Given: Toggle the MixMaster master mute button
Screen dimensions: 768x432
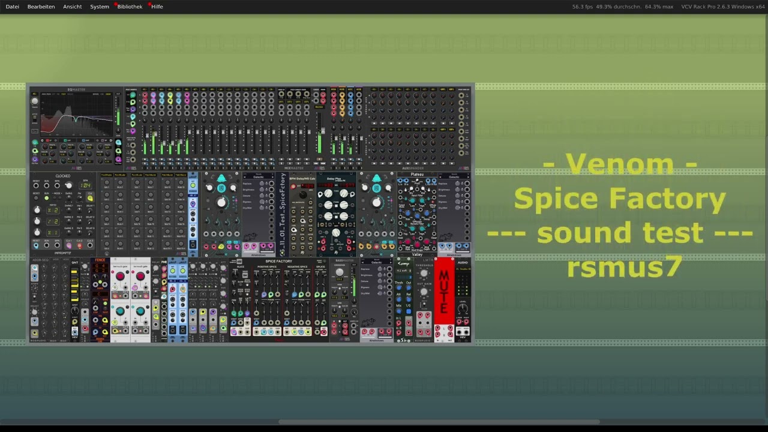Looking at the screenshot, I should click(x=320, y=159).
